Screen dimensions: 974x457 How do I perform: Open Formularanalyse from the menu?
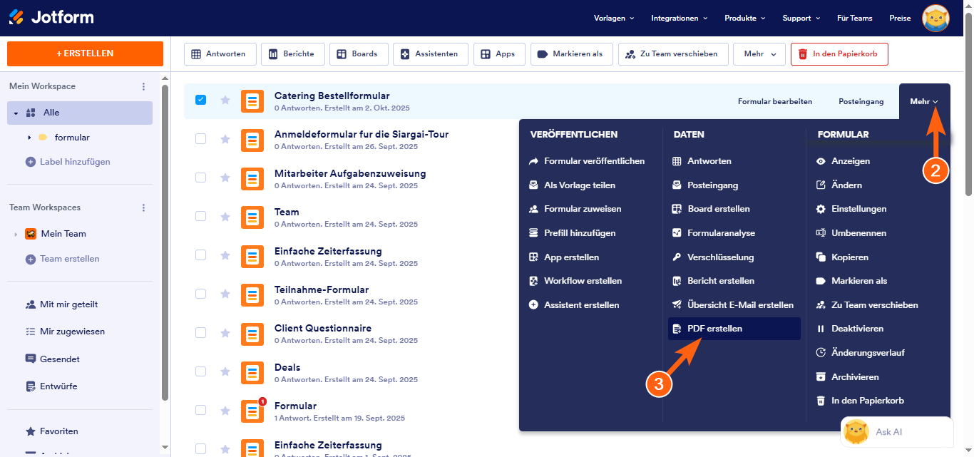tap(714, 233)
